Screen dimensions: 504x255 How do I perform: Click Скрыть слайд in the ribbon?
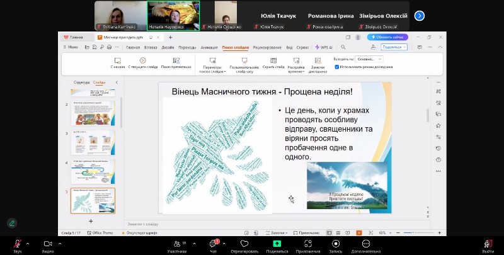(273, 61)
